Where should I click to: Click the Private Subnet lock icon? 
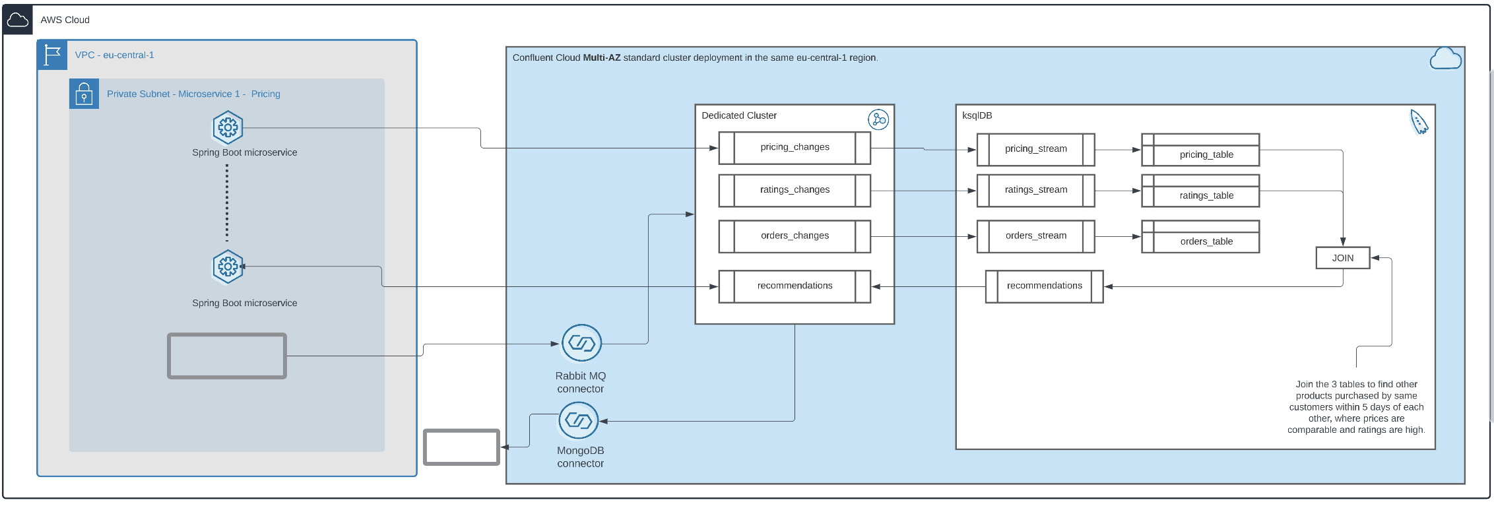(x=84, y=94)
